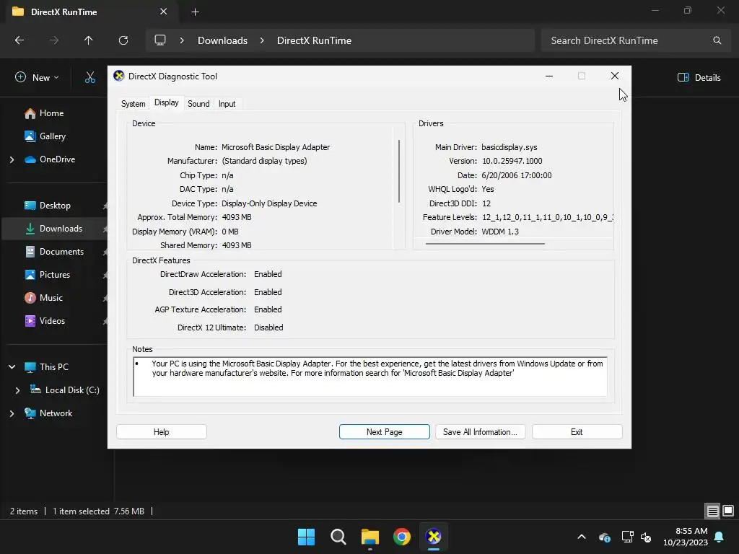Click the This PC monitor icon in address bar
Viewport: 739px width, 554px height.
[x=160, y=40]
